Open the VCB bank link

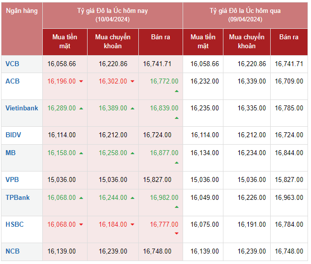(x=12, y=64)
